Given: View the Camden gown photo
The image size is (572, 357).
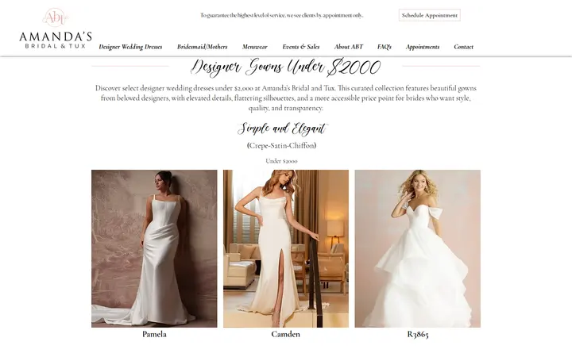Looking at the screenshot, I should click(286, 248).
